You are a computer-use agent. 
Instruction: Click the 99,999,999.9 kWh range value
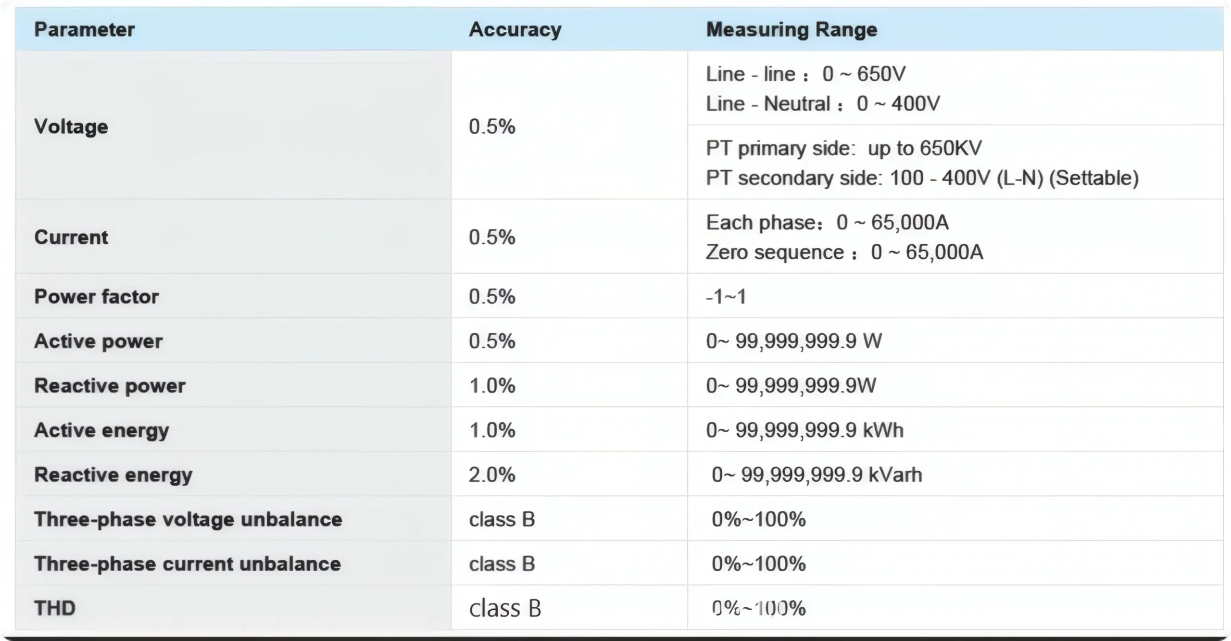click(x=804, y=430)
